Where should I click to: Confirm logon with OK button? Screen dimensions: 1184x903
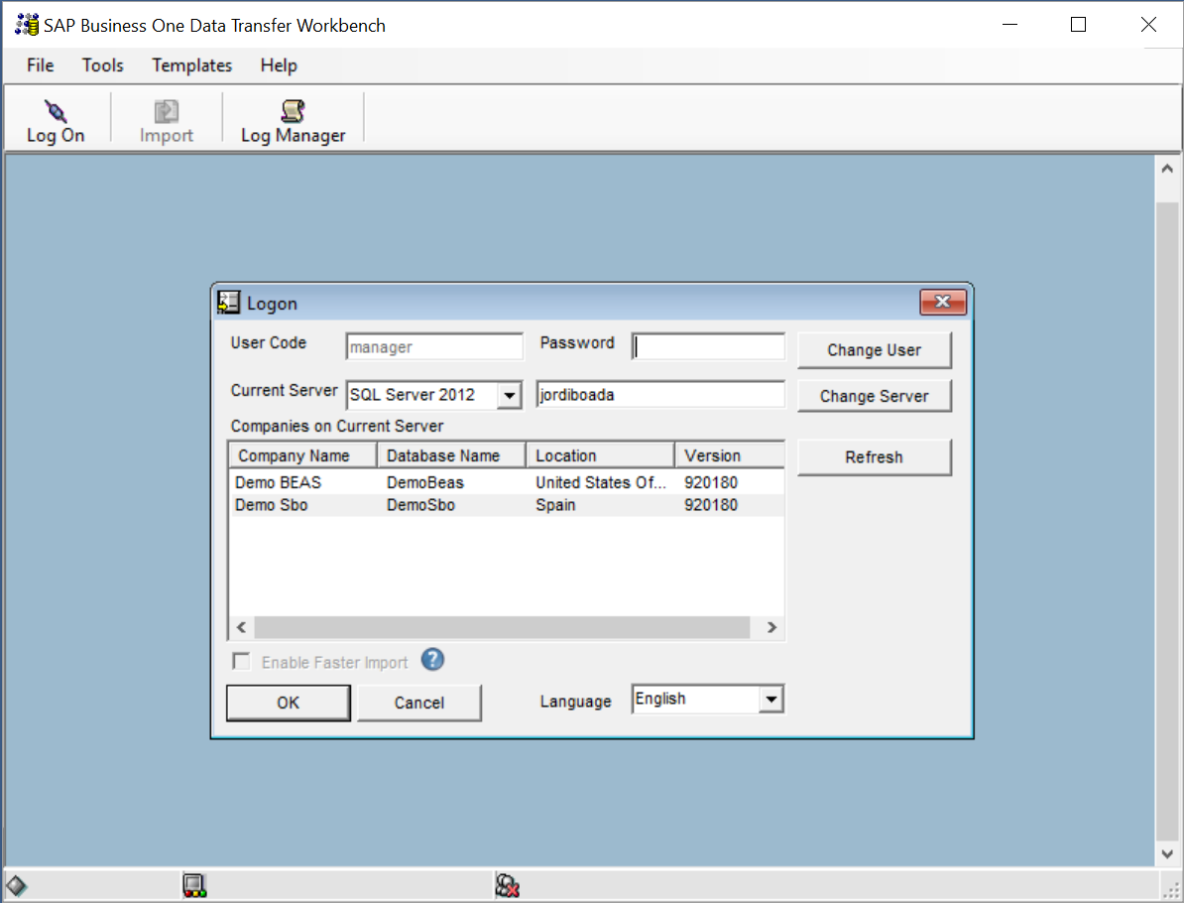click(x=289, y=703)
